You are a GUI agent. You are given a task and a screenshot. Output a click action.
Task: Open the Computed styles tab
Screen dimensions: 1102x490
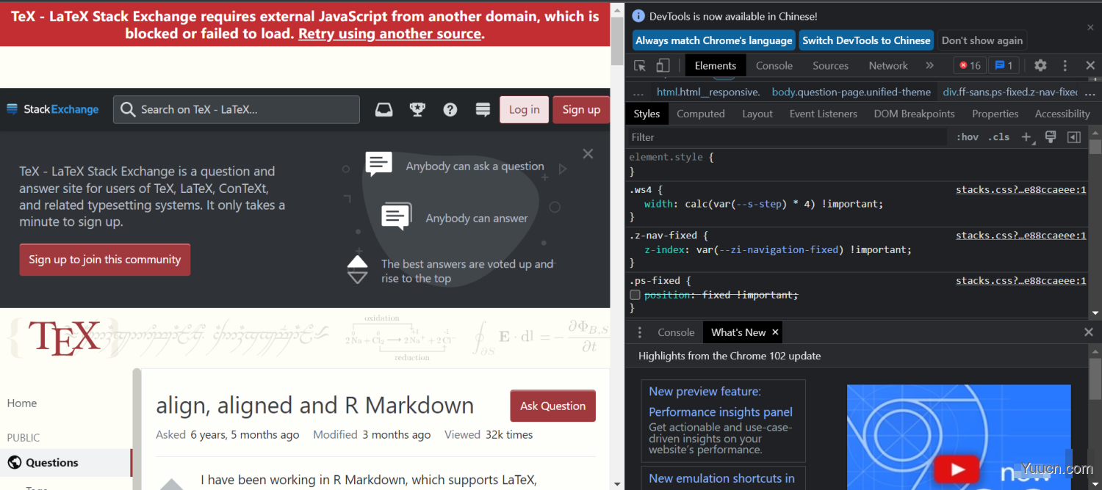coord(701,114)
